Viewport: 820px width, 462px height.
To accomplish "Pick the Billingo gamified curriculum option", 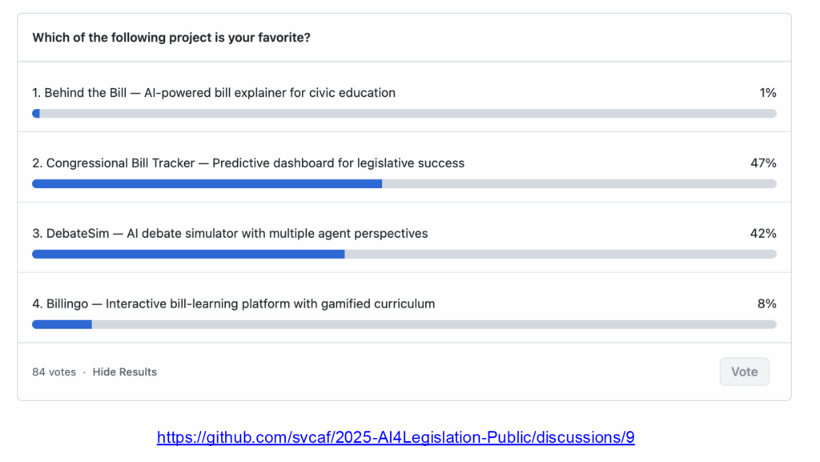I will 234,304.
